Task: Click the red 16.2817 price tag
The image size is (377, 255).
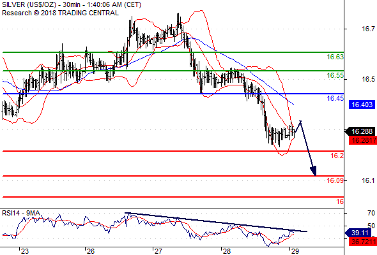Action: click(x=363, y=140)
